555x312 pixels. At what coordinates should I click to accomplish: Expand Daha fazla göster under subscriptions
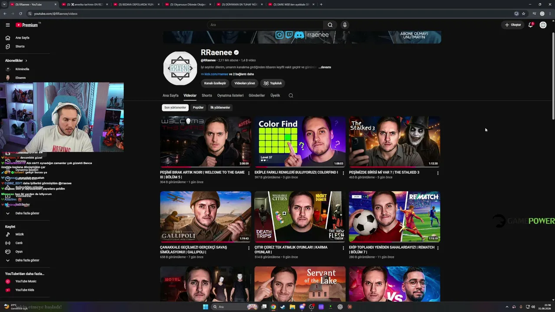27,213
